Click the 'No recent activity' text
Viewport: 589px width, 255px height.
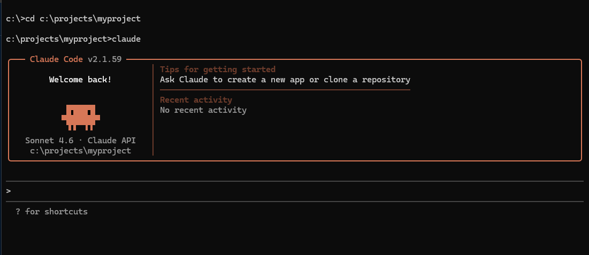point(203,110)
